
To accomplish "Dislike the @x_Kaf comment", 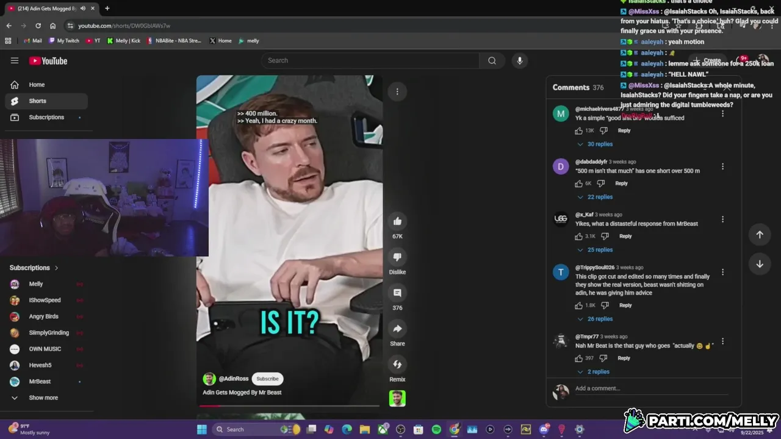I will (x=605, y=237).
